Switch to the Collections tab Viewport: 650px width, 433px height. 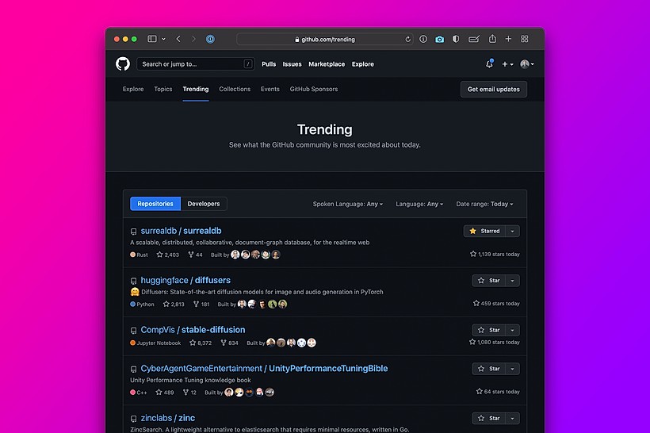click(235, 89)
